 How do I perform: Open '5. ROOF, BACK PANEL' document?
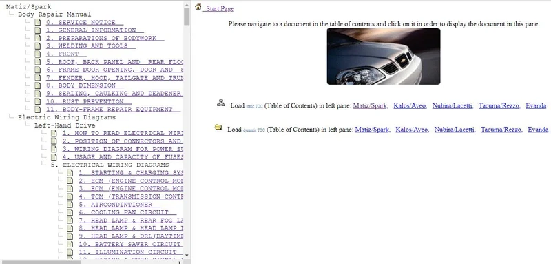pos(114,62)
